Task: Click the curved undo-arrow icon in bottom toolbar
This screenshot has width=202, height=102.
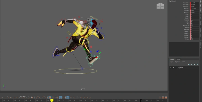Action: click(x=63, y=98)
